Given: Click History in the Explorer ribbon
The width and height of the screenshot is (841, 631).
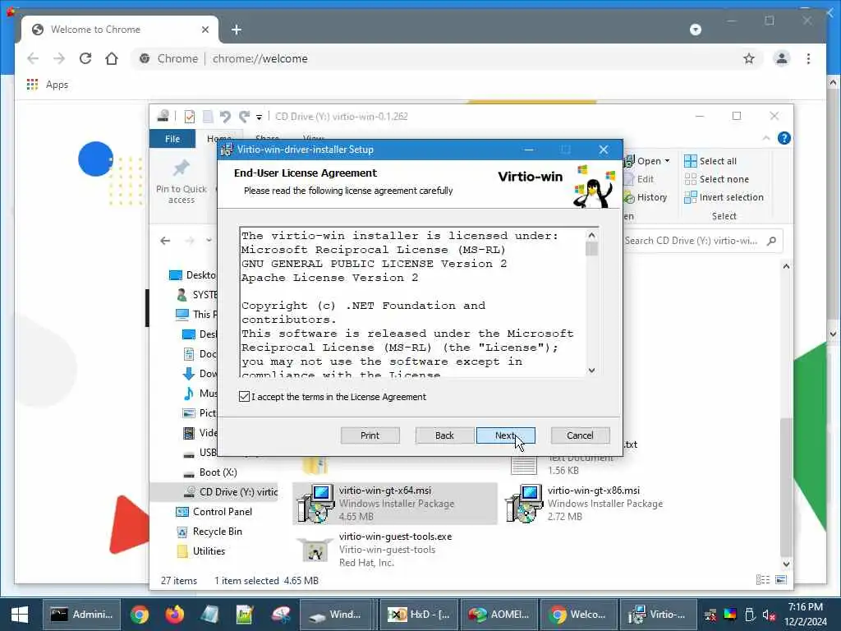Looking at the screenshot, I should click(x=646, y=197).
